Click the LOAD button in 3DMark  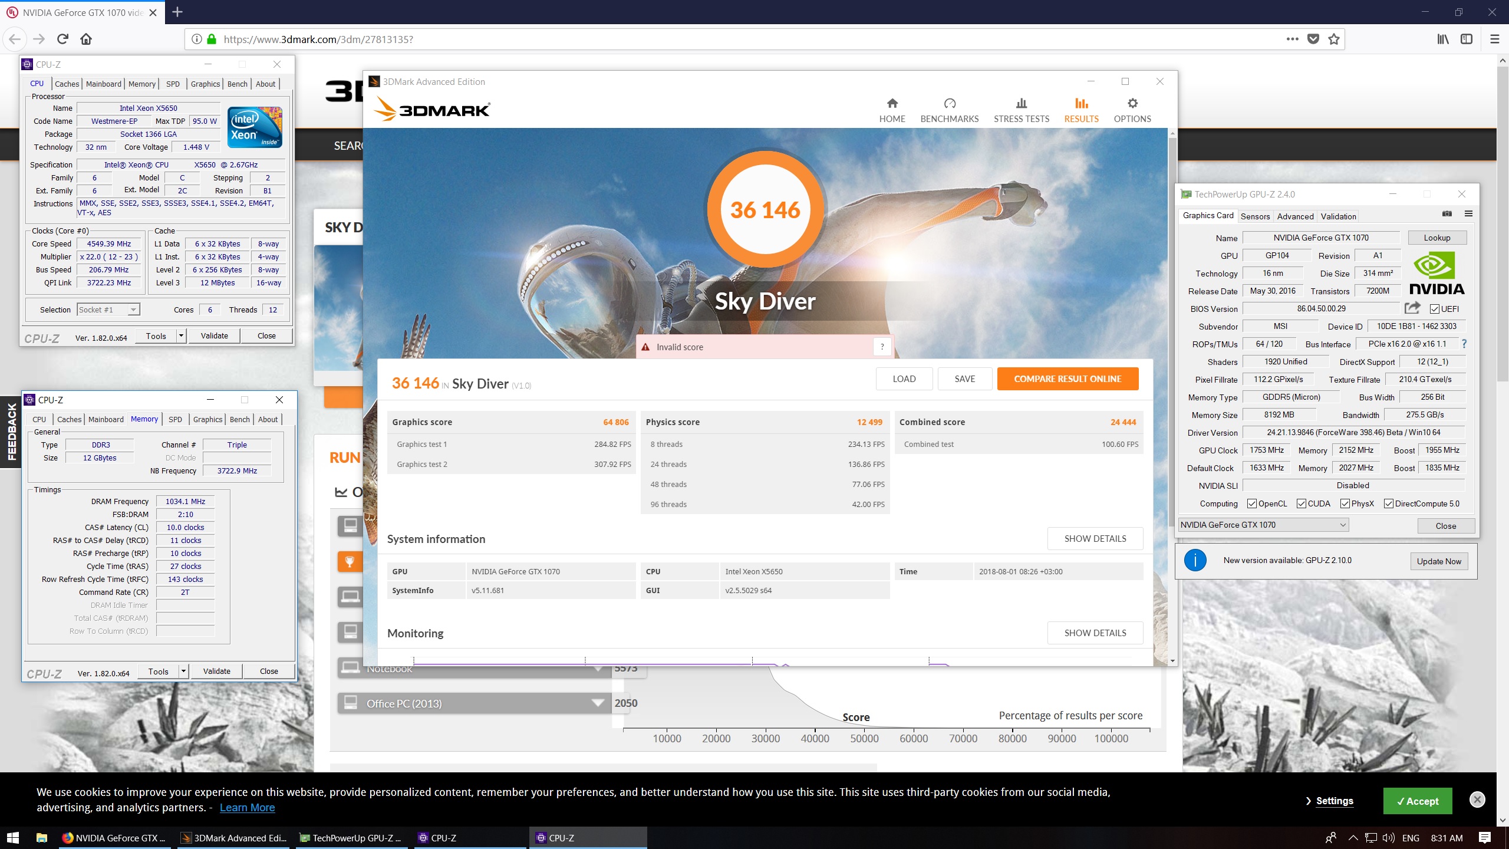tap(904, 379)
